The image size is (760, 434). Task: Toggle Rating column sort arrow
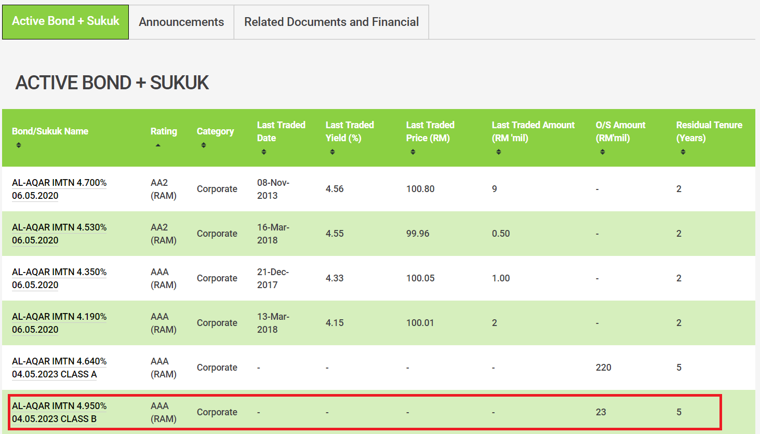coord(158,145)
